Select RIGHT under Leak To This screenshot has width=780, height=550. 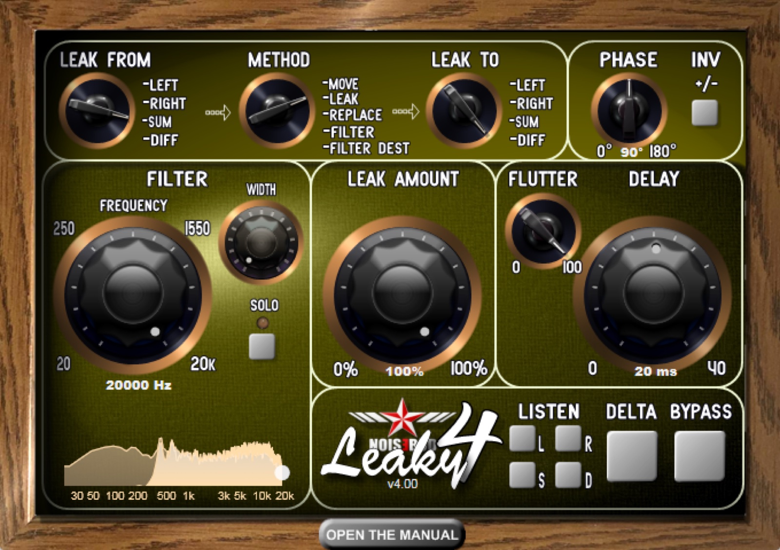[x=531, y=104]
